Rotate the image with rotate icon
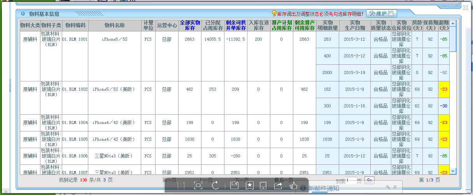Viewport: 473px width, 195px height. tap(215, 186)
